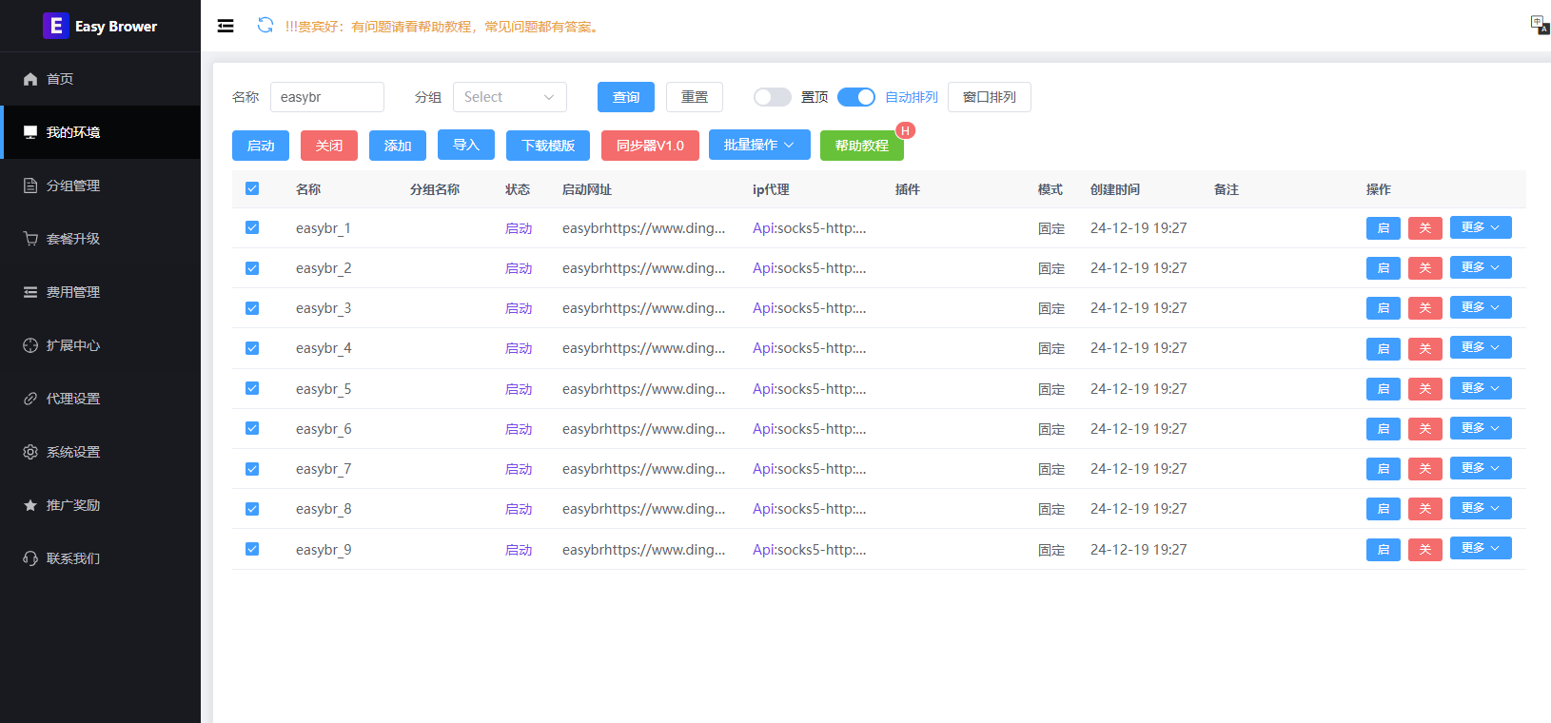Go to 套餐升级 in the sidebar
This screenshot has height=723, width=1551.
click(100, 239)
